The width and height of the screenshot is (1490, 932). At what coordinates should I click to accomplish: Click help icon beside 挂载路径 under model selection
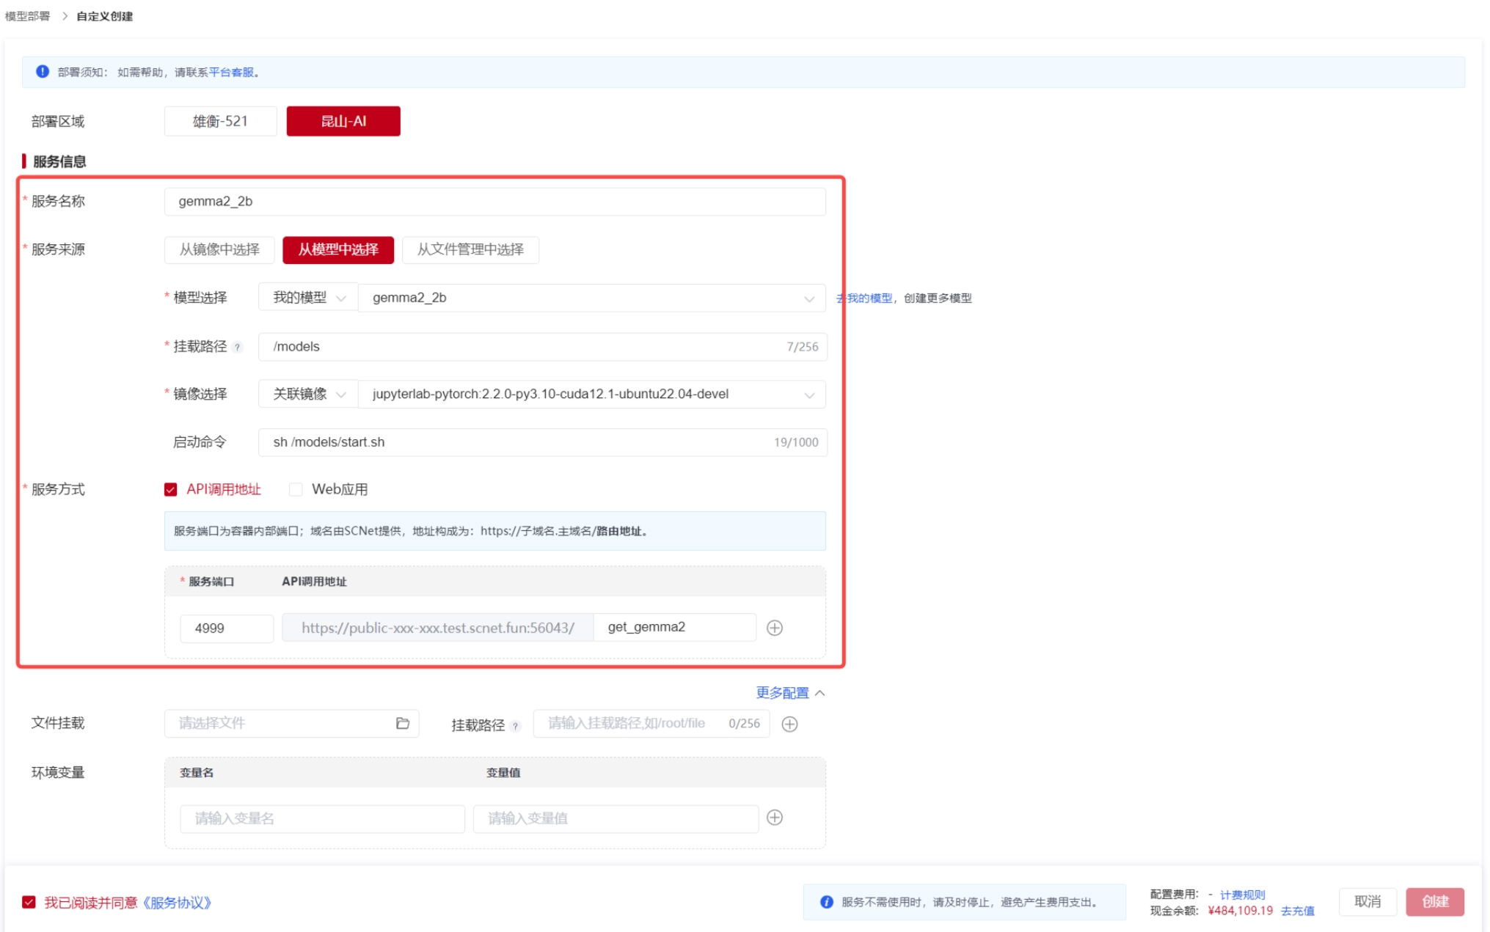[x=237, y=348]
